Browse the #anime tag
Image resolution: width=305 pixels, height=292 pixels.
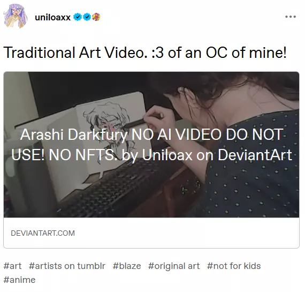pyautogui.click(x=19, y=280)
